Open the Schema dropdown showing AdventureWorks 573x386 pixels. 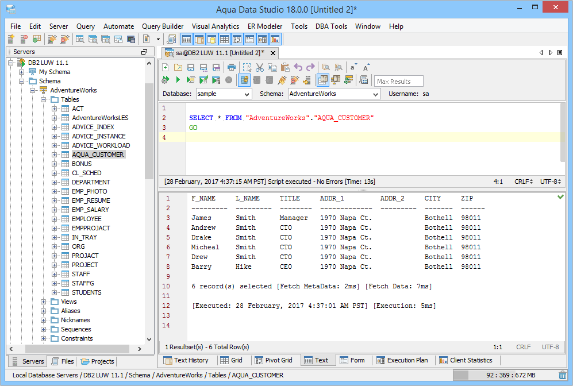point(334,94)
